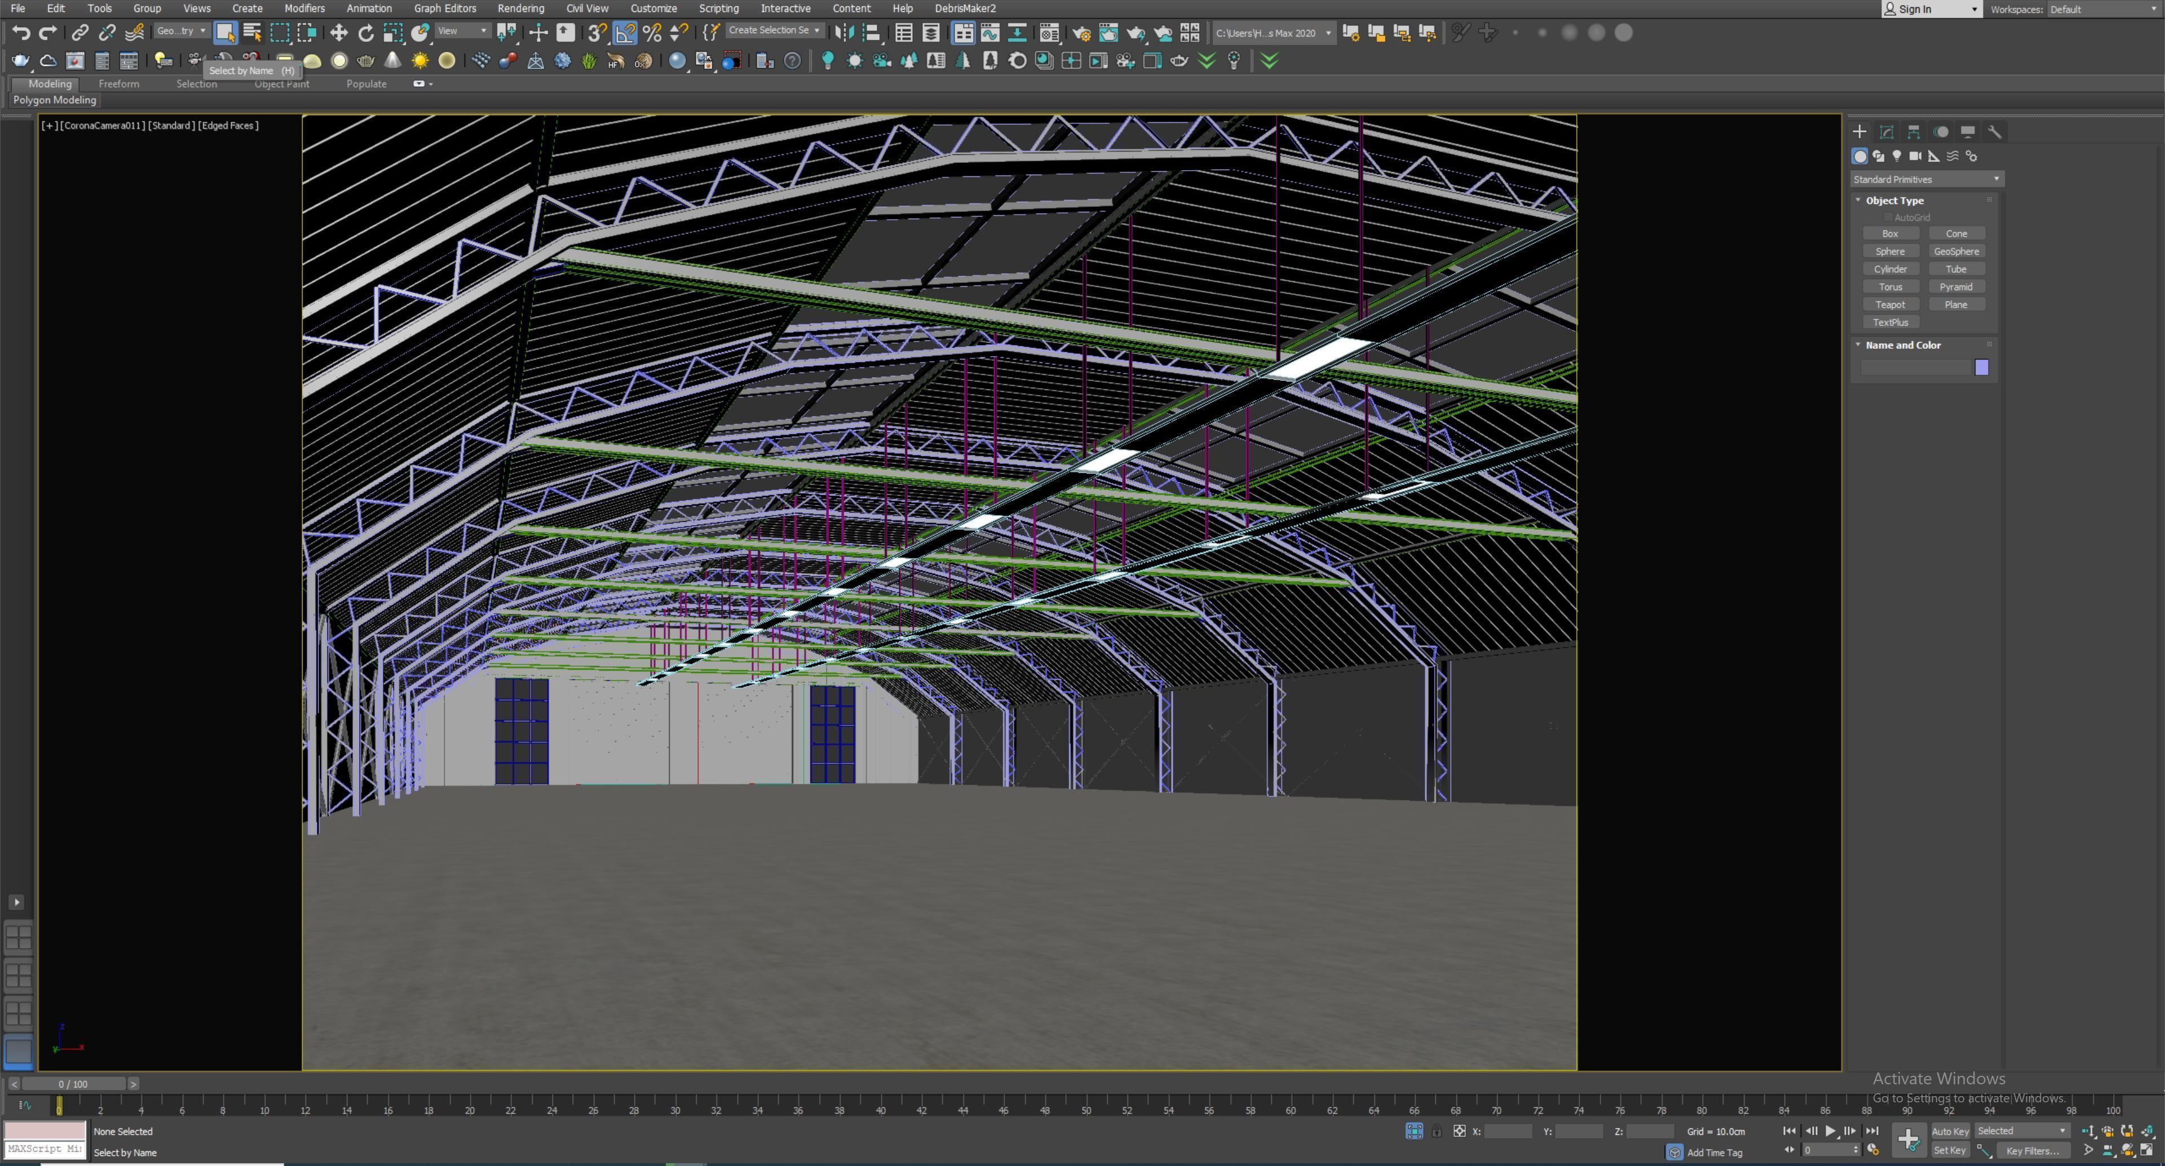Image resolution: width=2165 pixels, height=1166 pixels.
Task: Toggle the Angle Snap button
Action: [625, 33]
